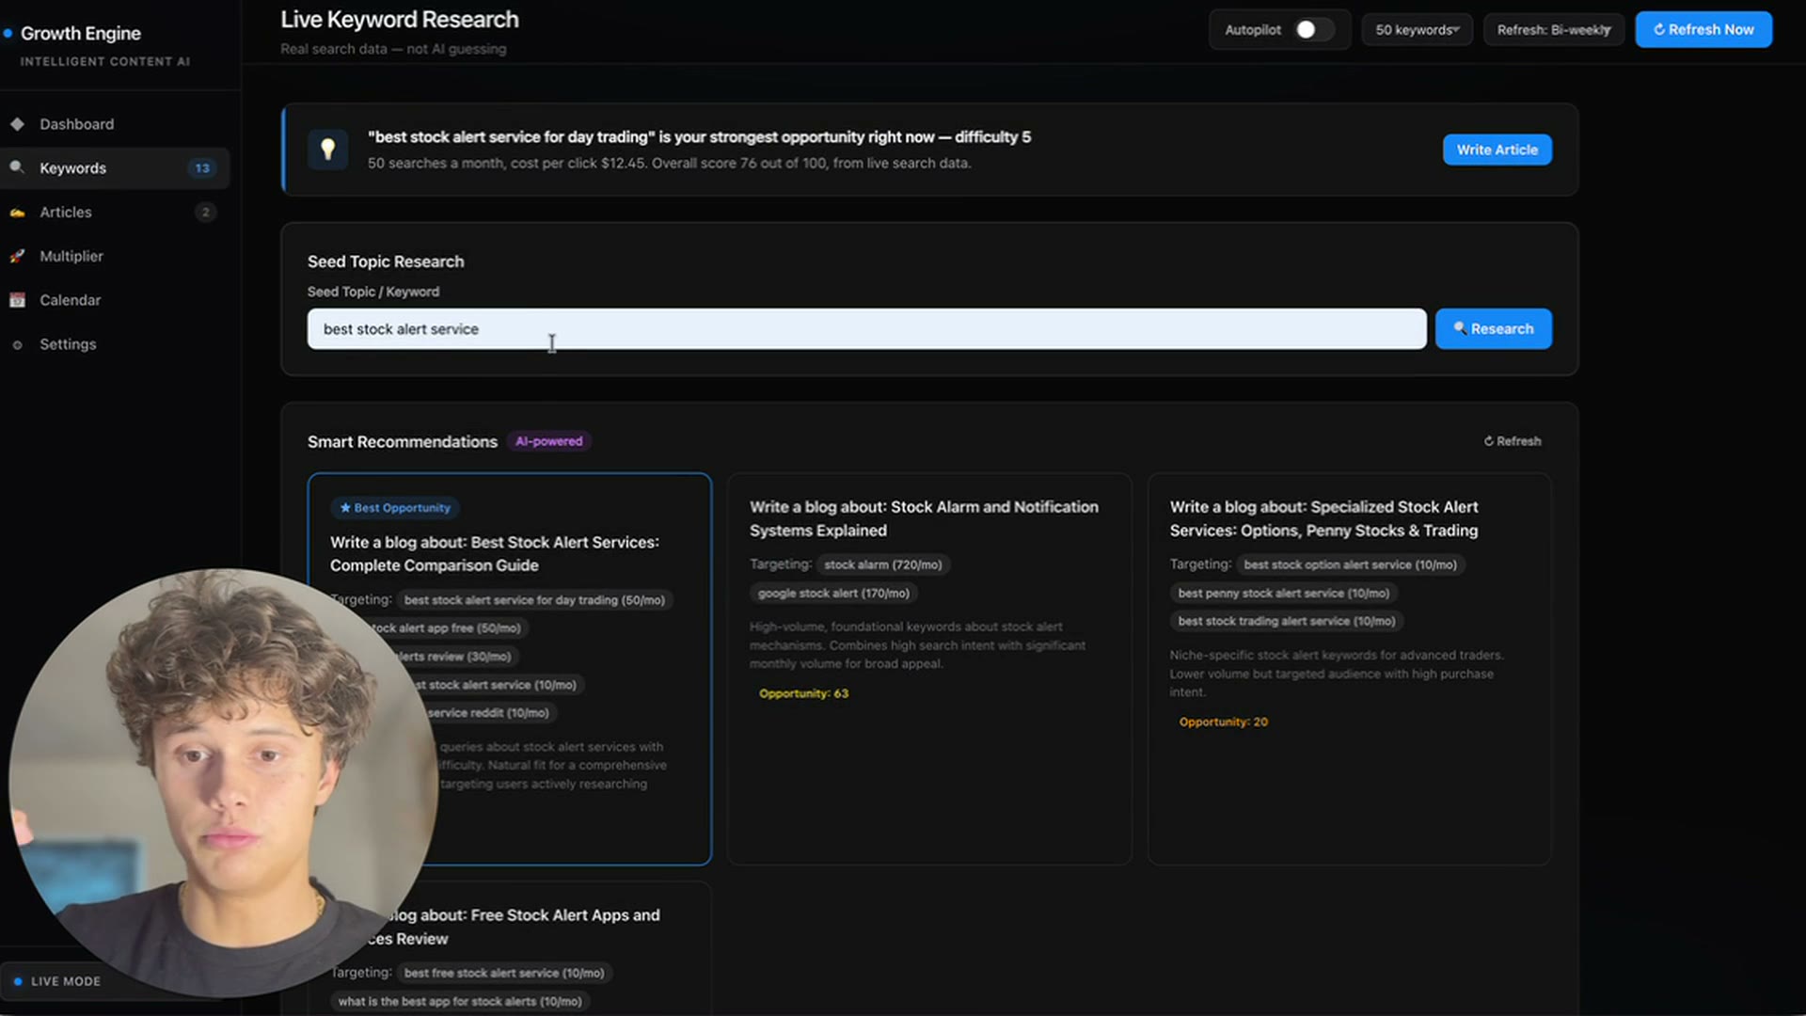Click the '50 searches a month' banner details

pos(669,164)
